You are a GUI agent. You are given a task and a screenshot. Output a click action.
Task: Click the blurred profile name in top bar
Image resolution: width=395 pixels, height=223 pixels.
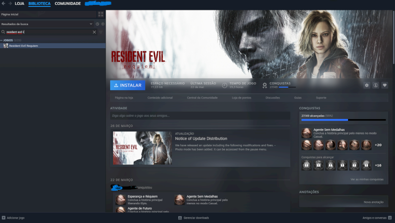pyautogui.click(x=98, y=3)
